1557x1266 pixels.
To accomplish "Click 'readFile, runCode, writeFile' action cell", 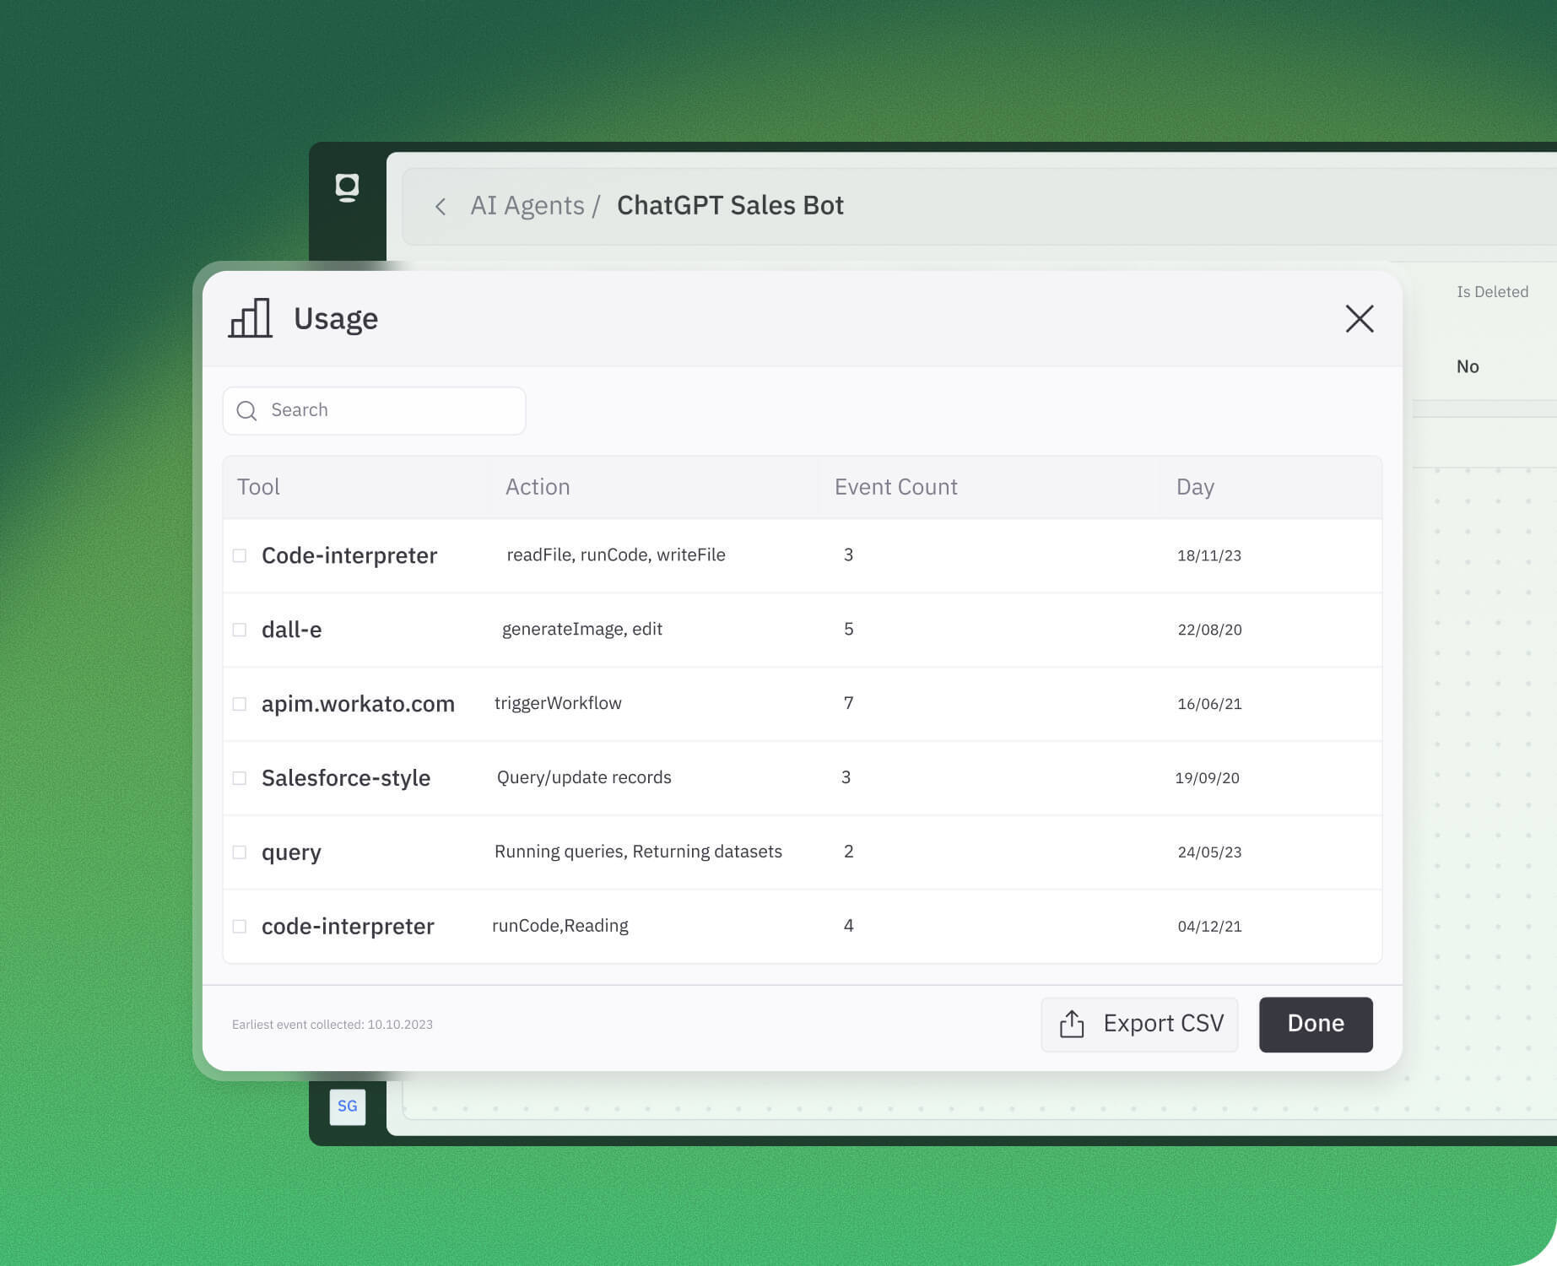I will click(616, 555).
